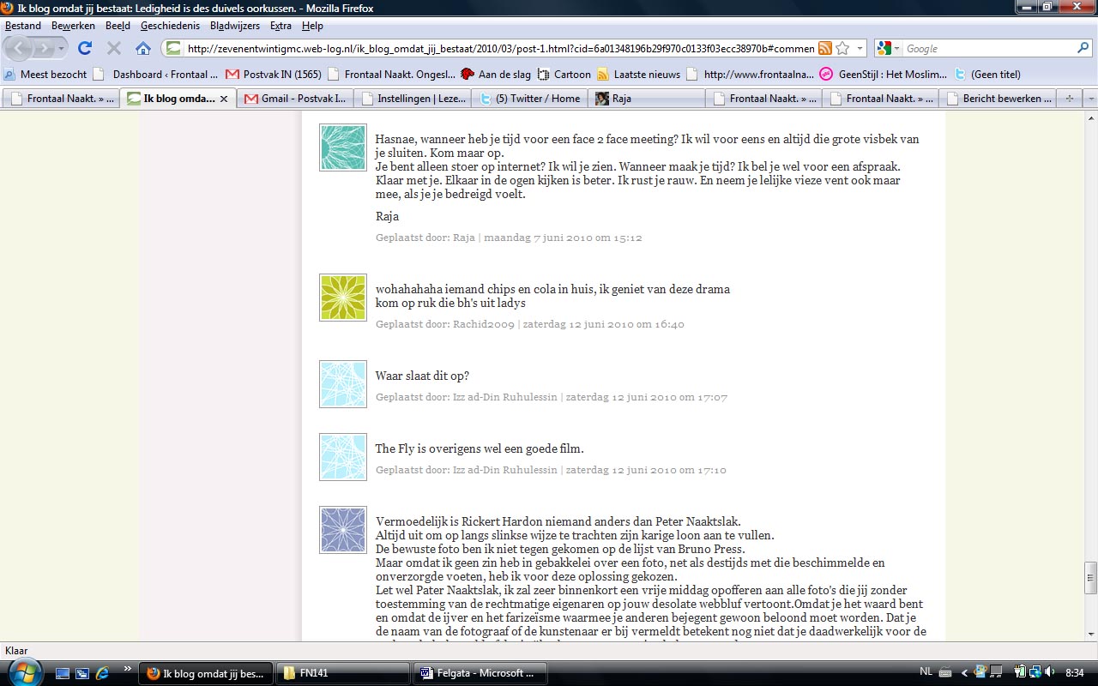Switch to the Raja tab

[x=647, y=99]
